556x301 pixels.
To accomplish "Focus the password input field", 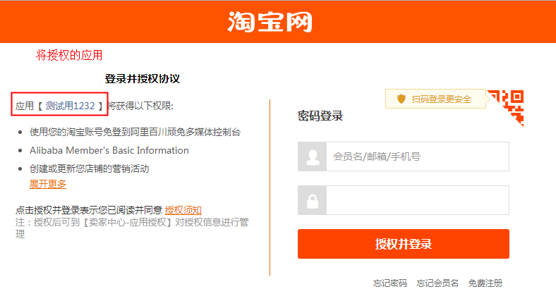I will tap(418, 200).
